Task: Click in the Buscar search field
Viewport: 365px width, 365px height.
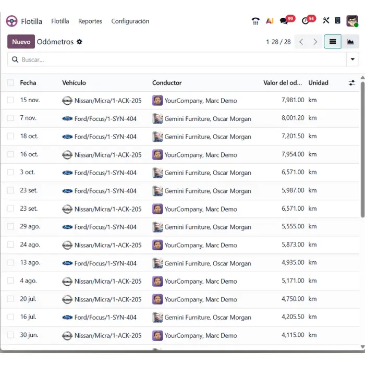Action: coord(177,59)
